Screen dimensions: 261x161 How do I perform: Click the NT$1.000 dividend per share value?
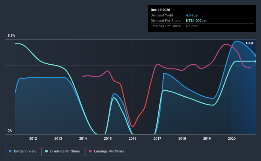tap(194, 21)
